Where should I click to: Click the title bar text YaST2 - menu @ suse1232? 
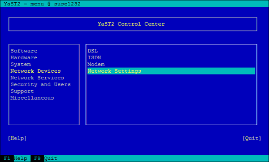(42, 4)
